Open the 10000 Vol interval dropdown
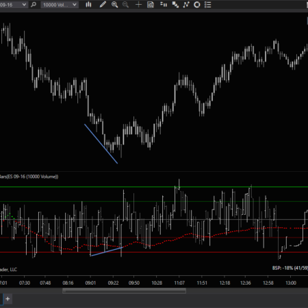 pos(60,5)
